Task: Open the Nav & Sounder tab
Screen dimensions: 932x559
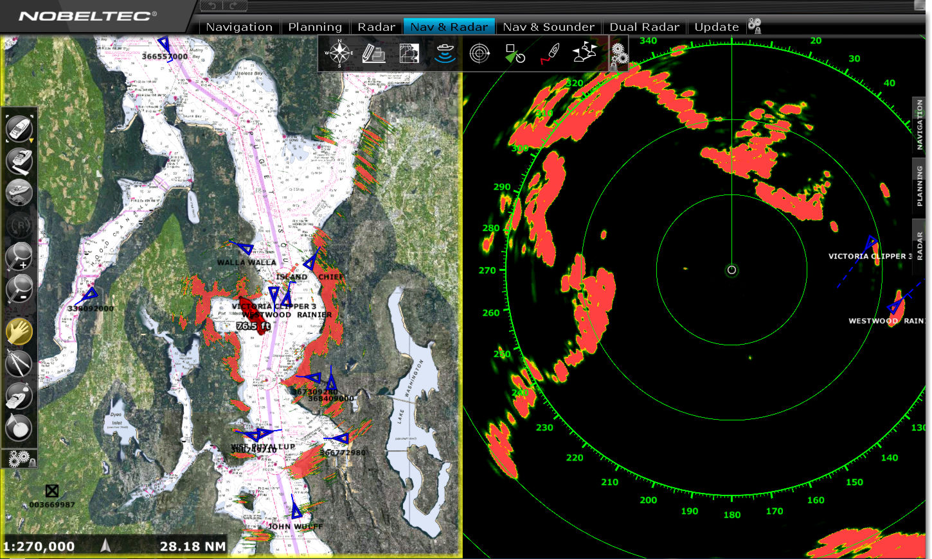Action: coord(549,27)
